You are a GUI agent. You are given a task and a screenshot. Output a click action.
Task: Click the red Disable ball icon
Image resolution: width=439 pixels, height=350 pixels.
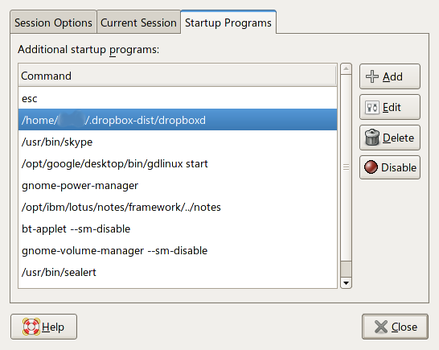[371, 167]
